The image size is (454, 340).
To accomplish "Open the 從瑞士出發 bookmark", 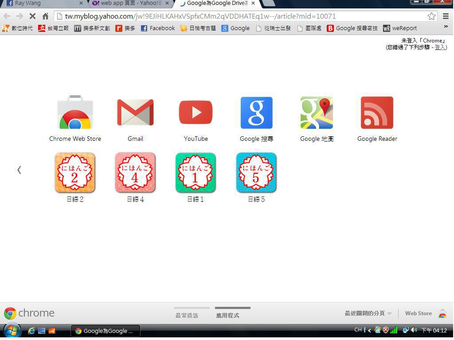I will pyautogui.click(x=273, y=28).
